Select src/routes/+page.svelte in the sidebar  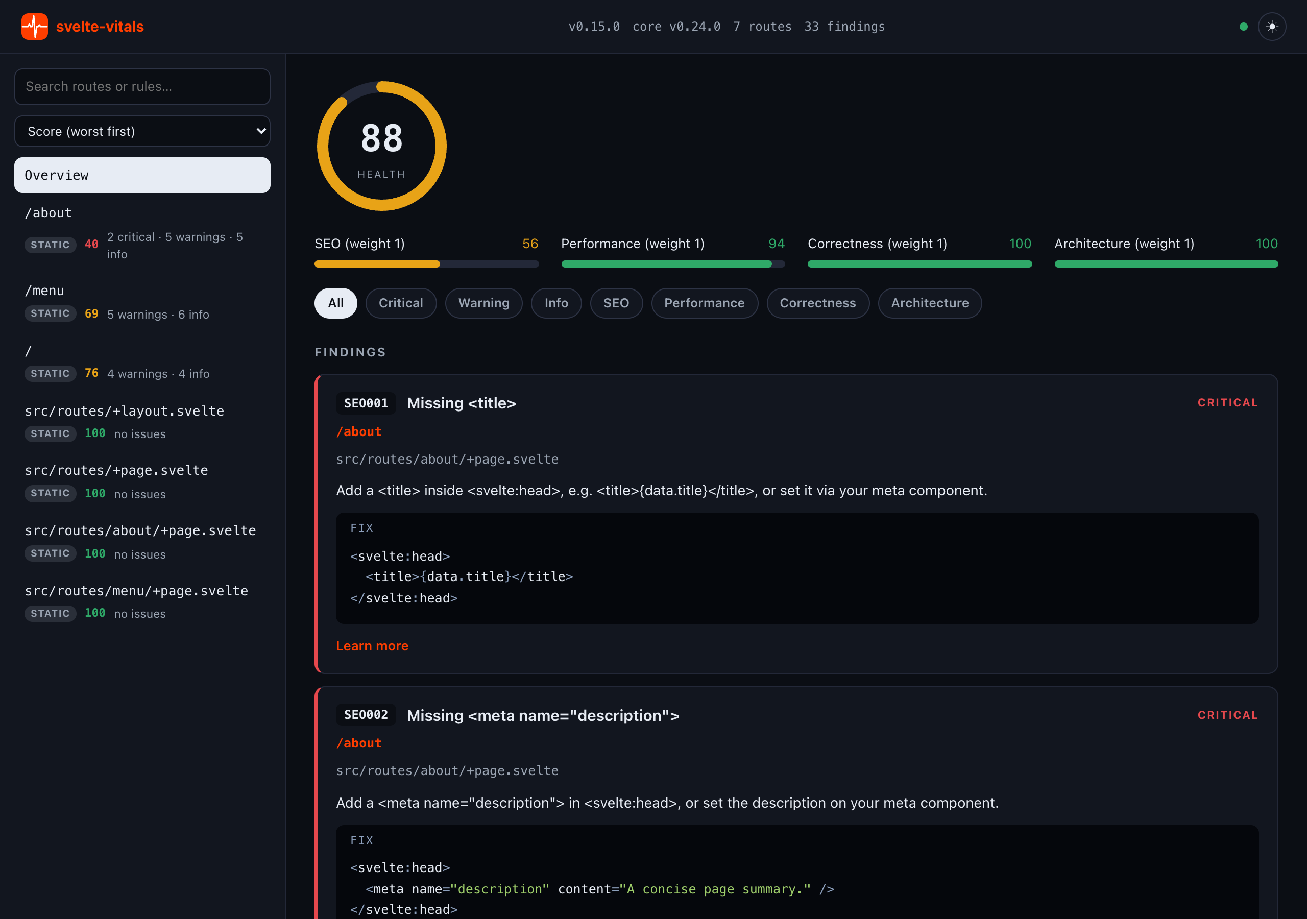click(142, 482)
